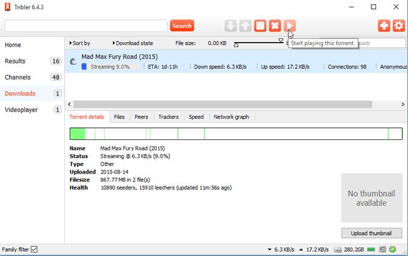Click the main search input field
The width and height of the screenshot is (408, 256).
(x=86, y=26)
